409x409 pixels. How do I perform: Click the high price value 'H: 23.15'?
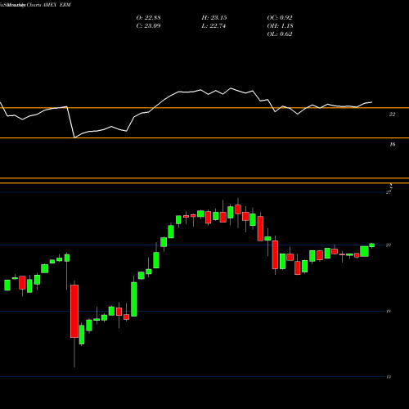tap(214, 18)
